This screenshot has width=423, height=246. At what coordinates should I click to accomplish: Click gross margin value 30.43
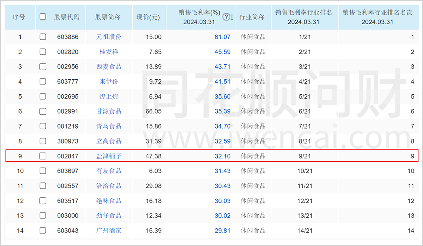pyautogui.click(x=223, y=186)
